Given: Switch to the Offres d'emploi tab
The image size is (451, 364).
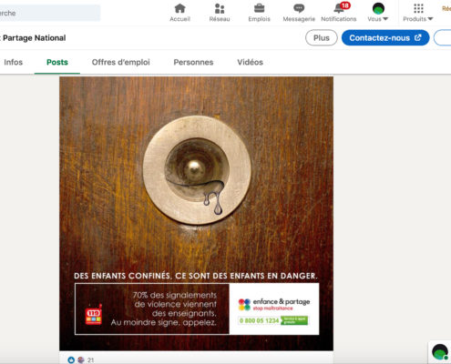Looking at the screenshot, I should 121,62.
